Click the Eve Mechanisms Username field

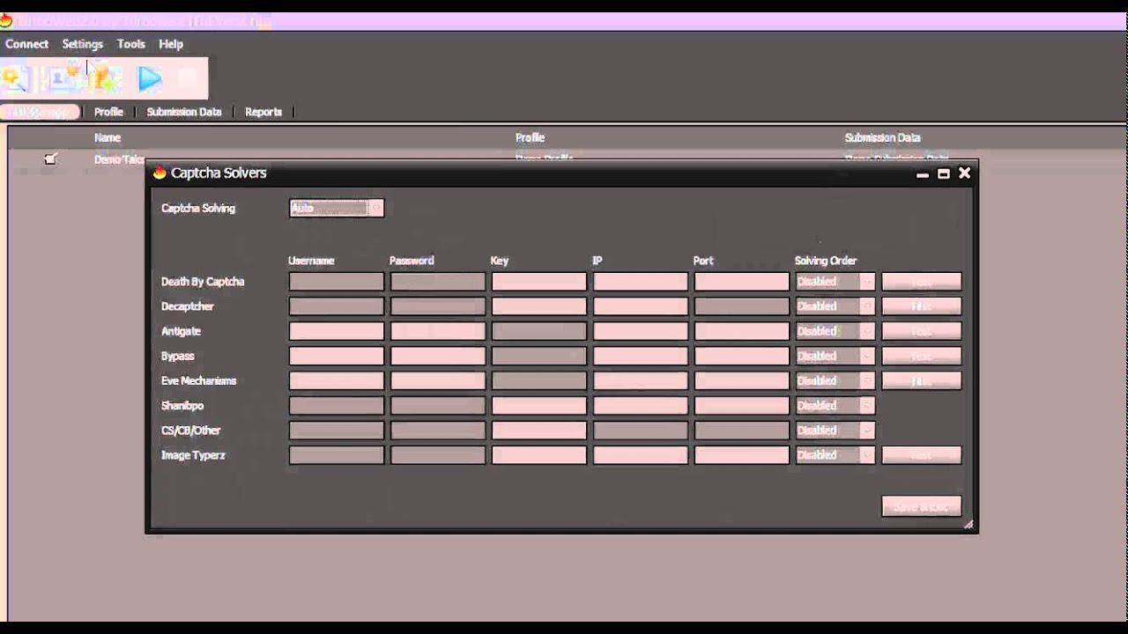tap(337, 380)
